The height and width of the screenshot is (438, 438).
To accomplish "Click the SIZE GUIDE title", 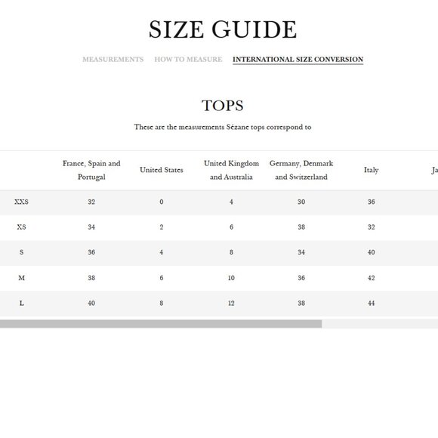I will tap(223, 29).
